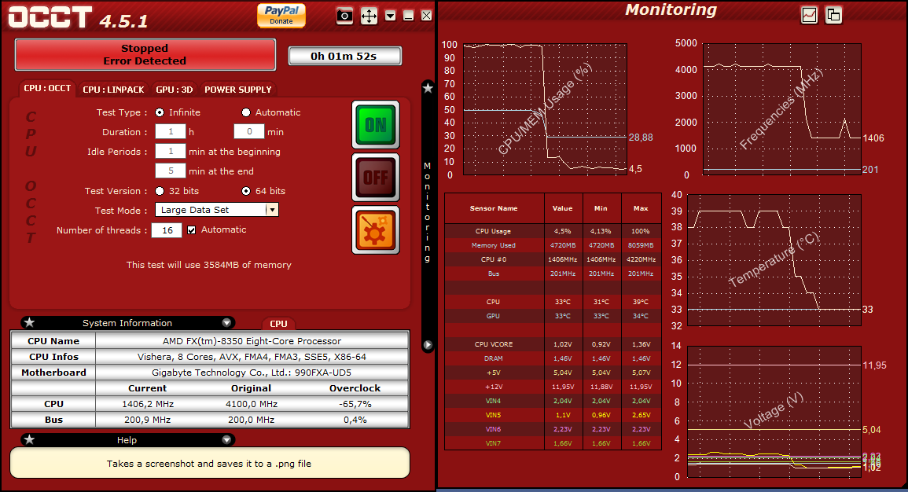Click the VIN4 sensor name
Image resolution: width=908 pixels, height=492 pixels.
click(494, 401)
